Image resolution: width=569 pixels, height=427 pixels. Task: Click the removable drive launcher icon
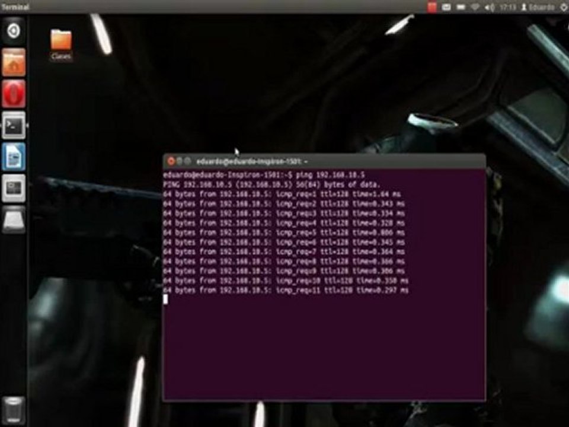[14, 219]
